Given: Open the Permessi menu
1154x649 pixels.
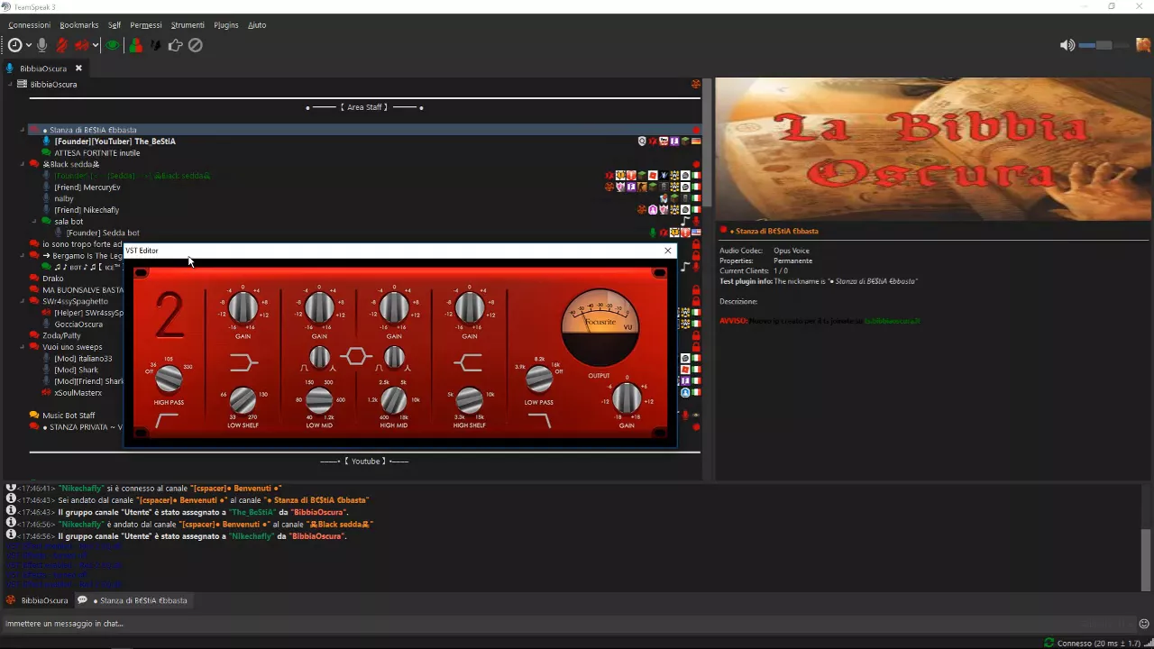Looking at the screenshot, I should [146, 25].
